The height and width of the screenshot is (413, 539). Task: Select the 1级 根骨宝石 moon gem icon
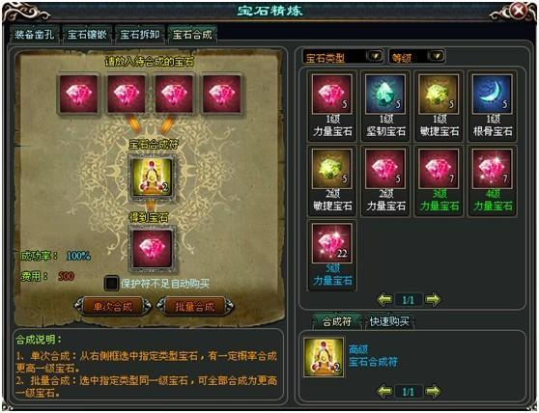click(x=493, y=94)
